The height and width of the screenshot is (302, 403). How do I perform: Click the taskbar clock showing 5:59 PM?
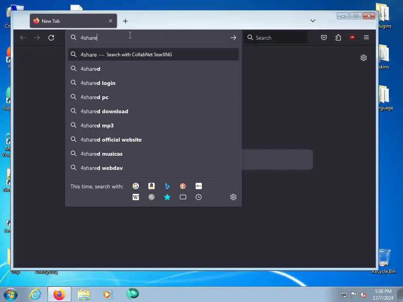[383, 295]
